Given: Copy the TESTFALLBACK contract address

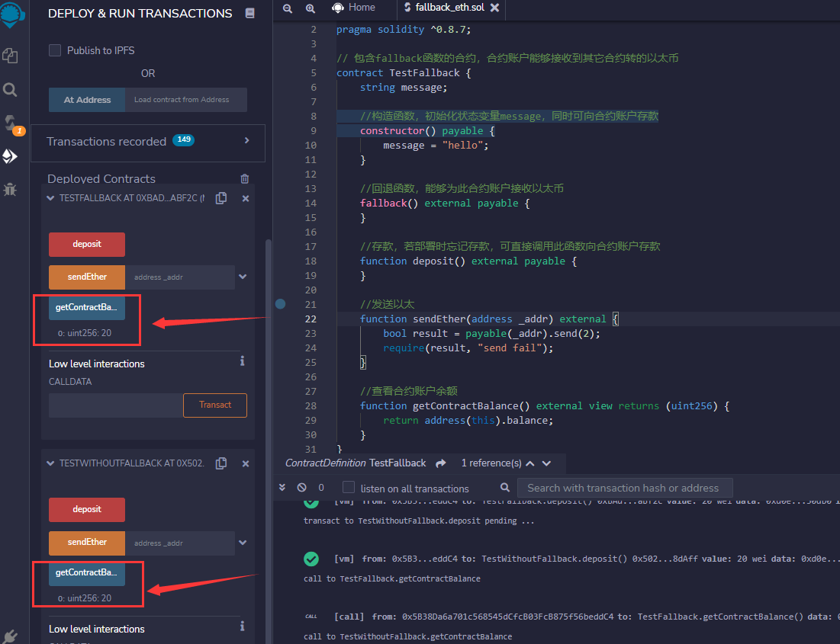Looking at the screenshot, I should tap(220, 197).
